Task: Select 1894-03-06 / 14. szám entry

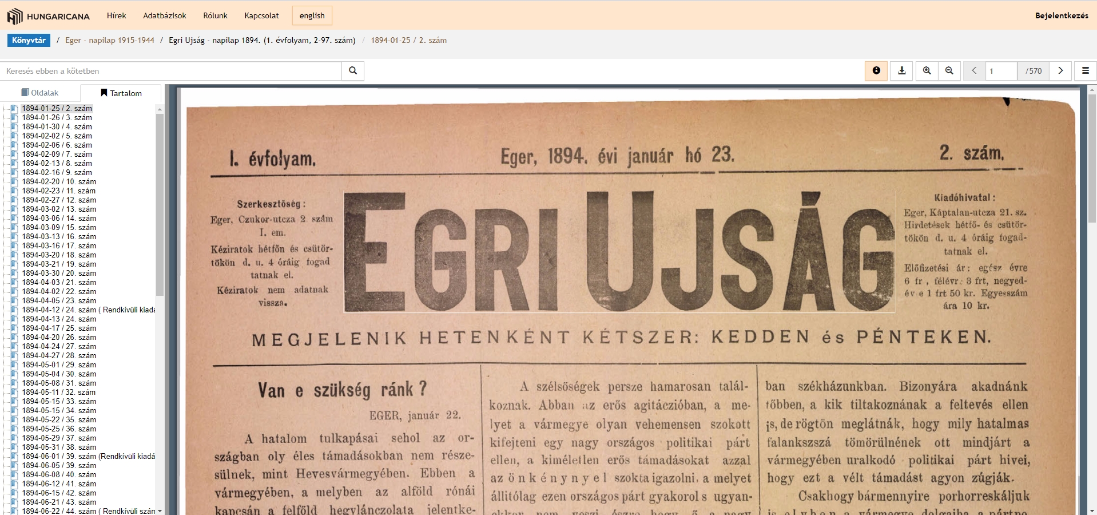Action: 59,218
